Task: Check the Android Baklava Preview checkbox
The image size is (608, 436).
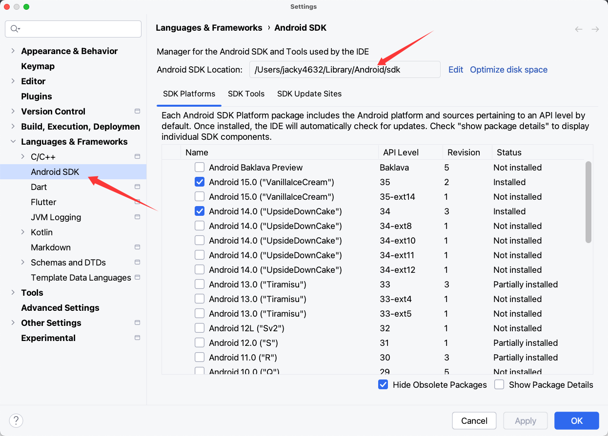Action: pos(200,168)
